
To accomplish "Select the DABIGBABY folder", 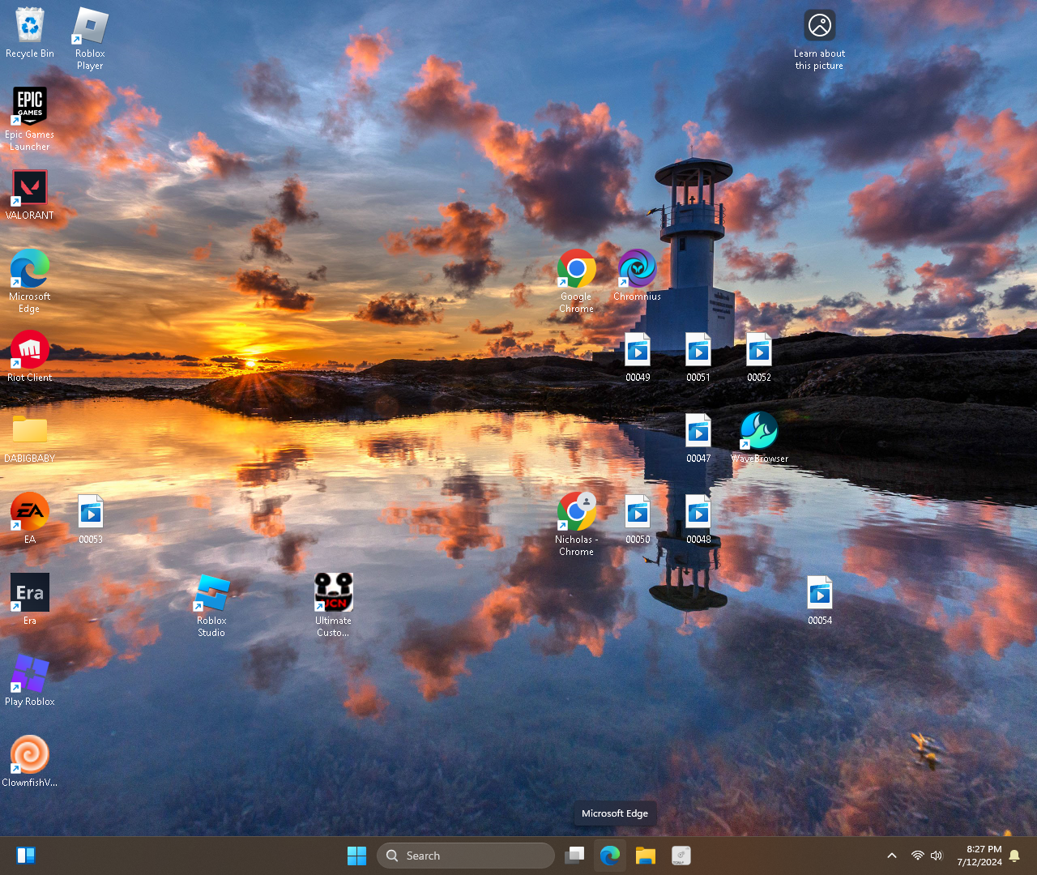I will [x=30, y=431].
